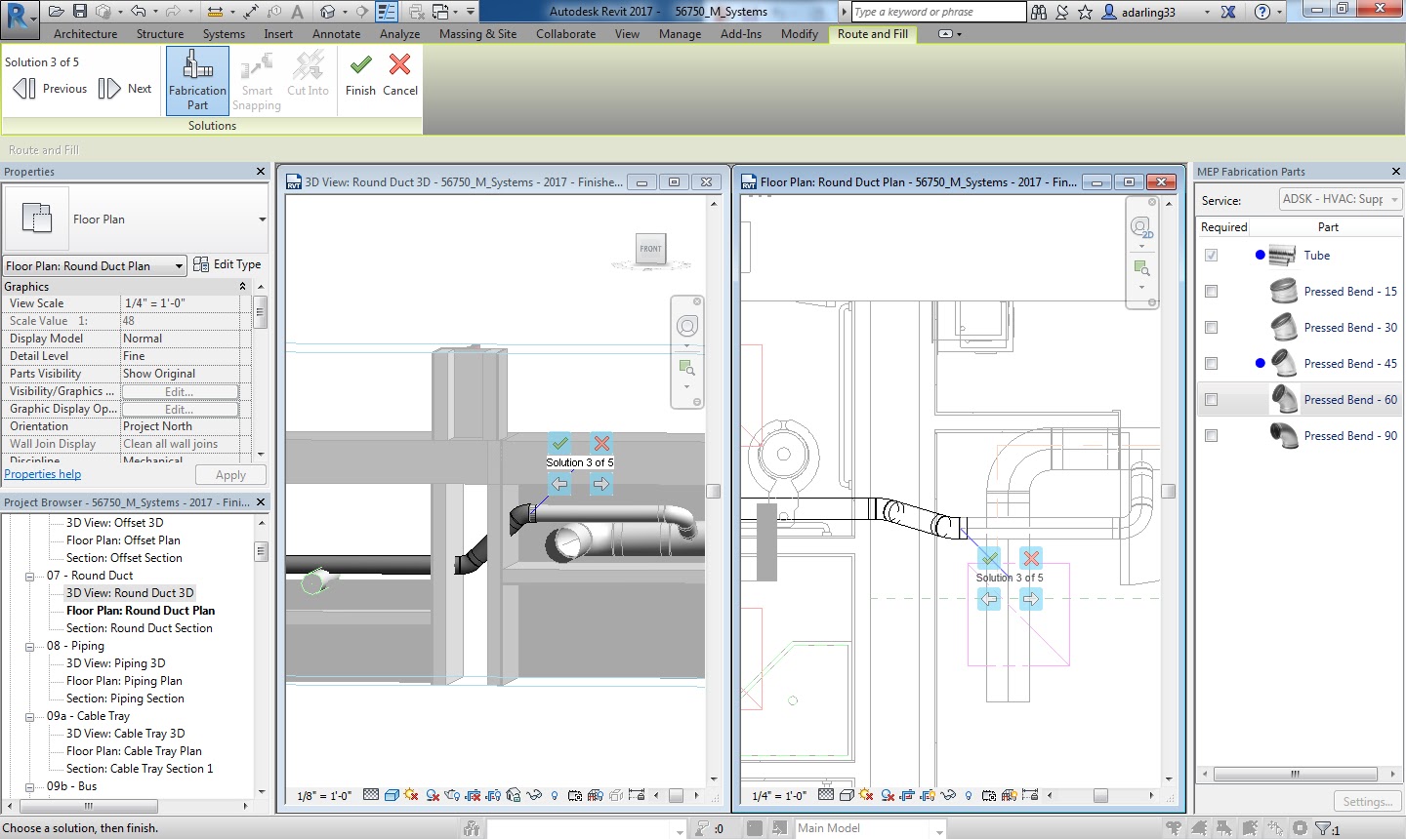Click red X above solution in 3D view
Viewport: 1406px width, 839px height.
coord(601,443)
